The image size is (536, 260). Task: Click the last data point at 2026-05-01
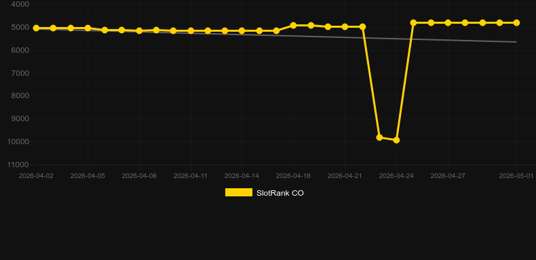[x=516, y=22]
